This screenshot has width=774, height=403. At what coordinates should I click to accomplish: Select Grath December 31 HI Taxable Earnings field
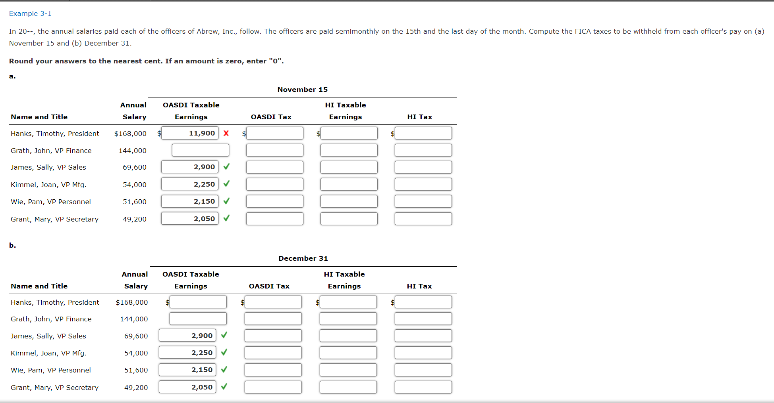click(x=348, y=319)
